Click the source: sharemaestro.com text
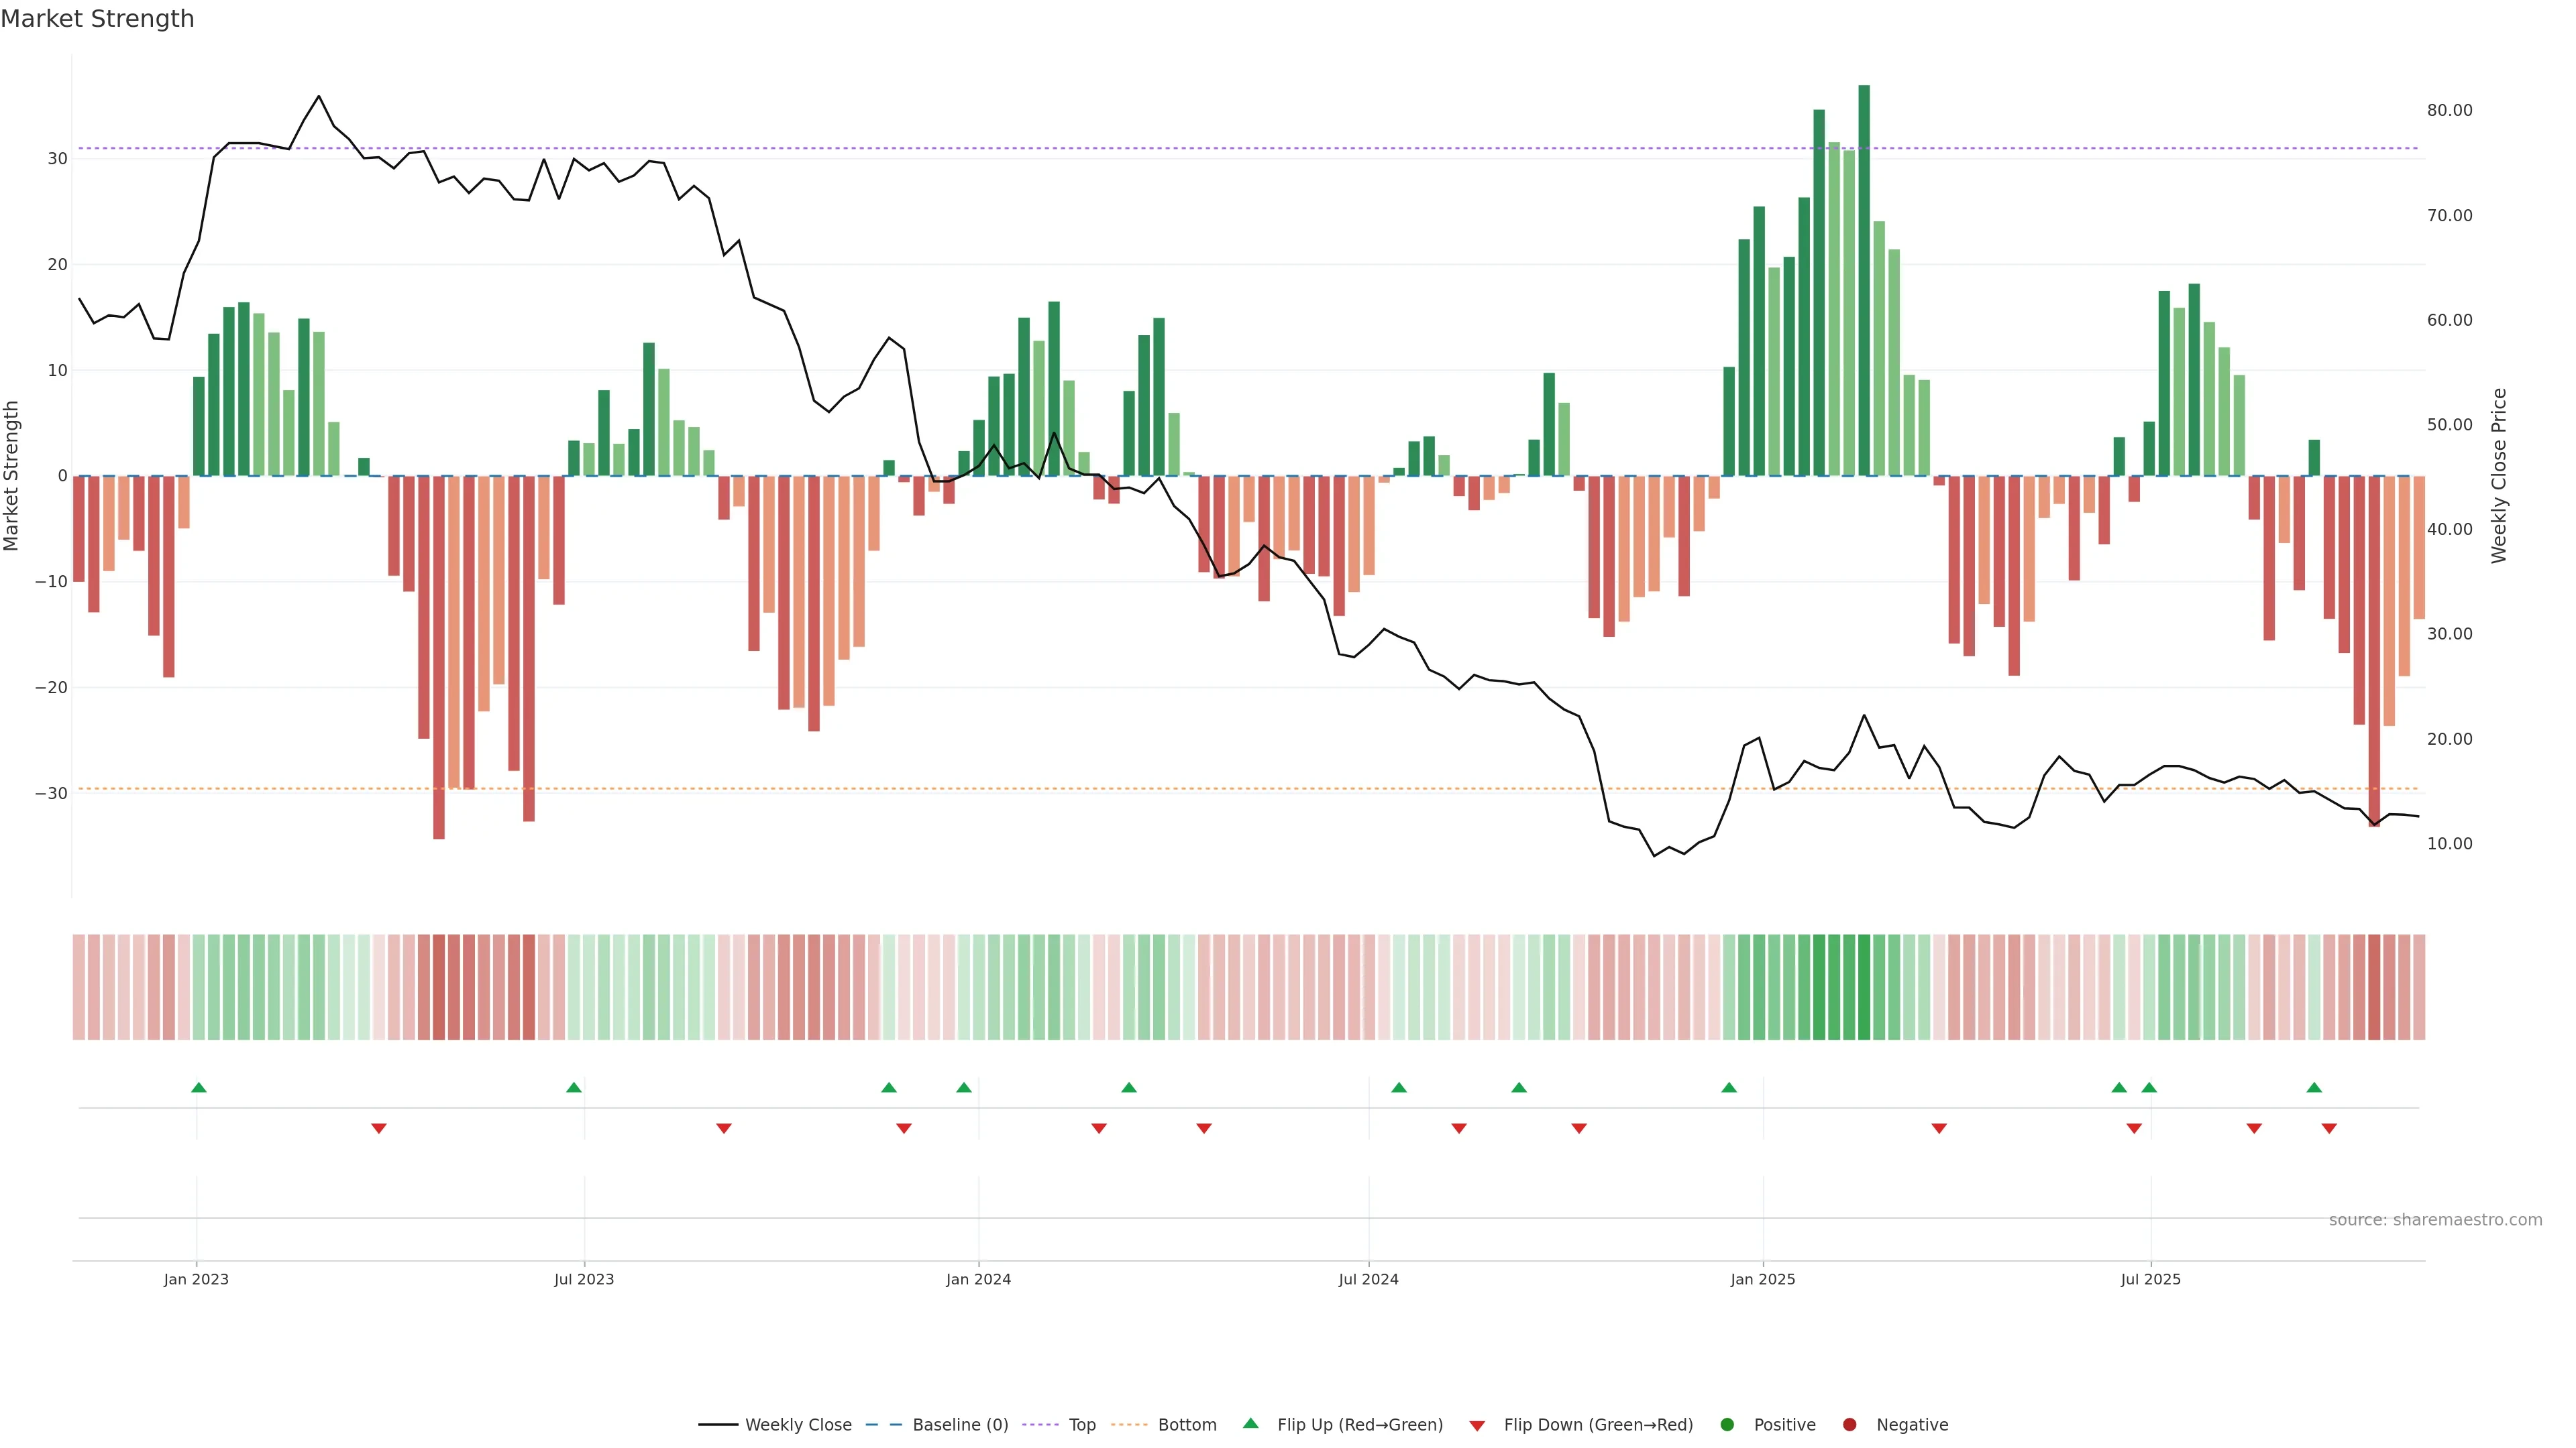 [x=2435, y=1220]
